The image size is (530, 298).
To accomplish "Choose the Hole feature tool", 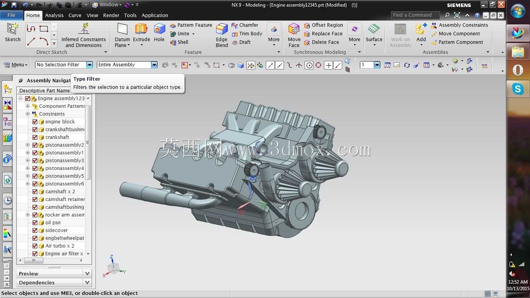I will (159, 33).
